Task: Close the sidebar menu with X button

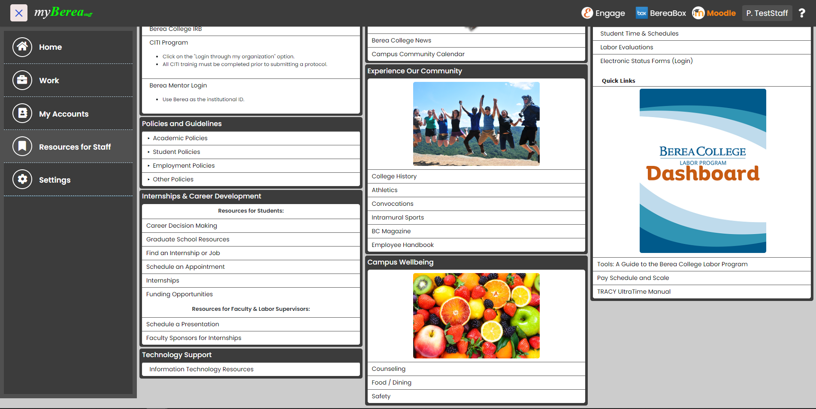Action: click(x=19, y=13)
